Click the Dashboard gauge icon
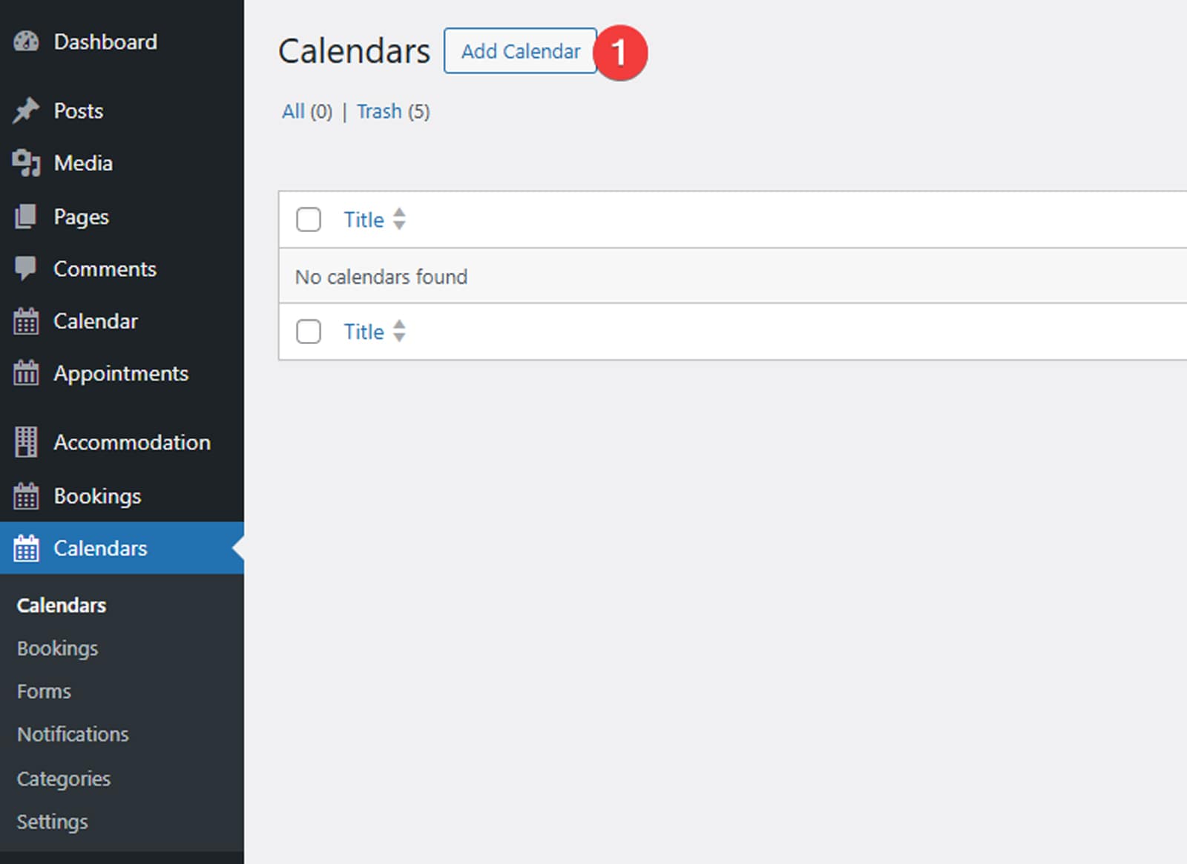This screenshot has height=864, width=1187. [27, 42]
